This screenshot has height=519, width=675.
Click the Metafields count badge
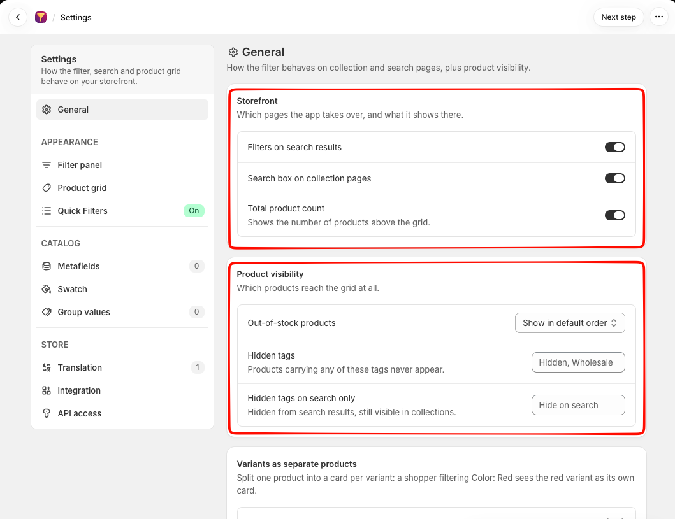(x=197, y=266)
